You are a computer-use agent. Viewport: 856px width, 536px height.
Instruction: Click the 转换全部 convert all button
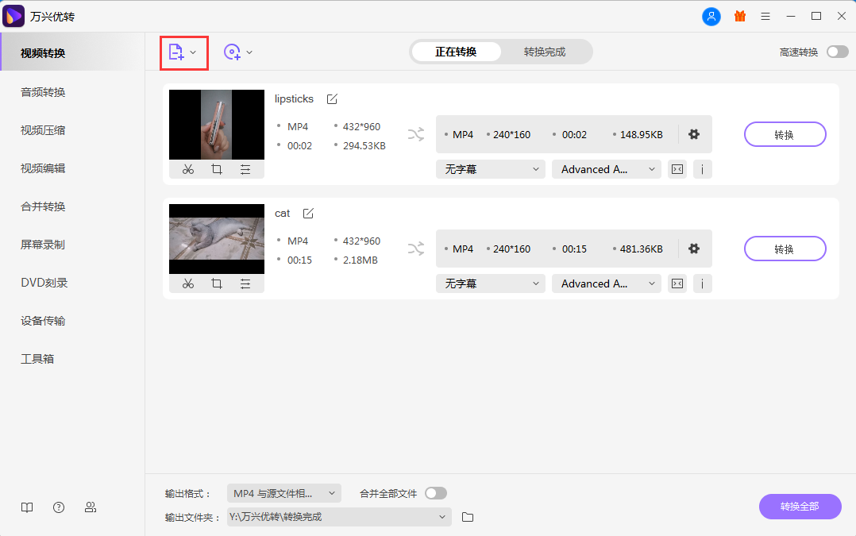tap(800, 507)
